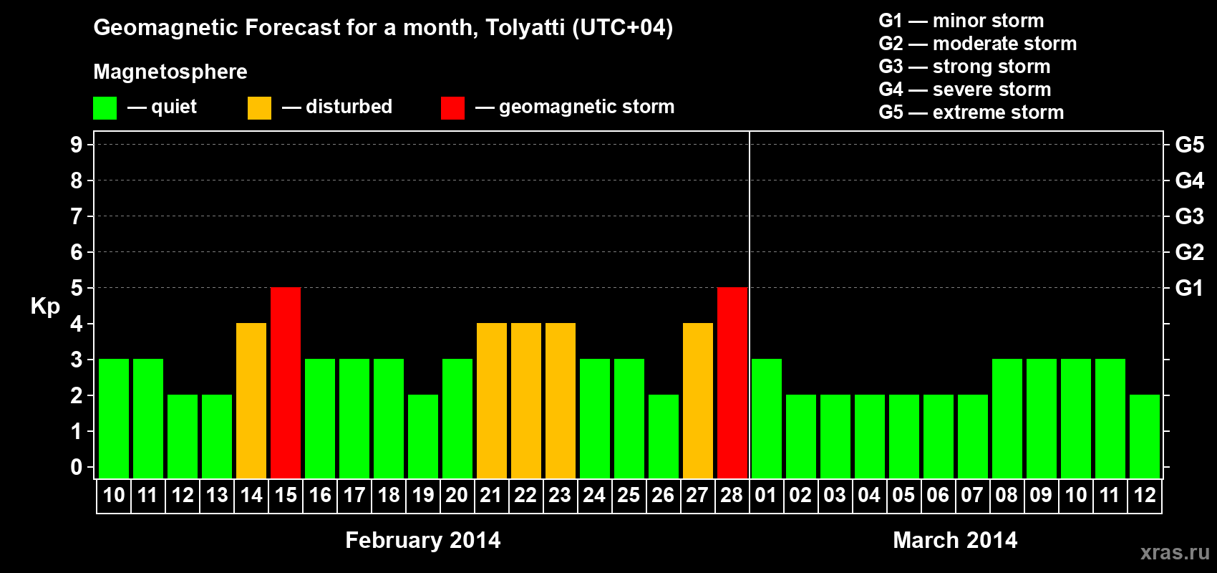Click the orange bar for February 22
This screenshot has height=573, width=1217.
coord(526,400)
